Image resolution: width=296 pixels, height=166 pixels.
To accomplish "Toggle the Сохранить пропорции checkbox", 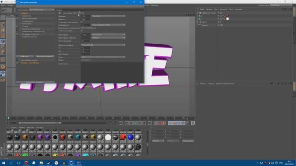I will click(82, 22).
